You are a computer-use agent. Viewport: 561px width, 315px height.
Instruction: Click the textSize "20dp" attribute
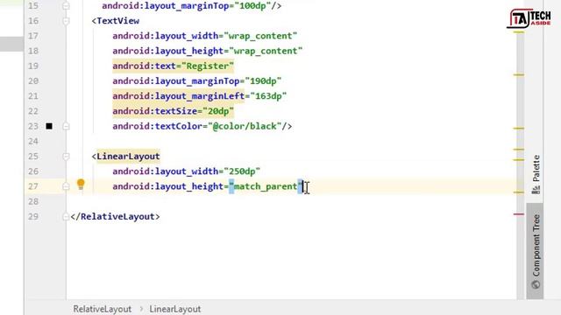tap(174, 111)
